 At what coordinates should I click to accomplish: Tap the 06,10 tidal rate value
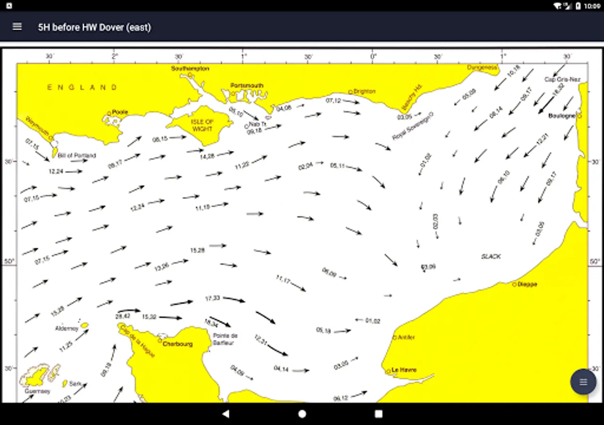click(503, 177)
